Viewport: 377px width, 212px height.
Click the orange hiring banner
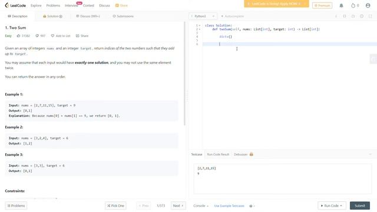click(x=276, y=4)
